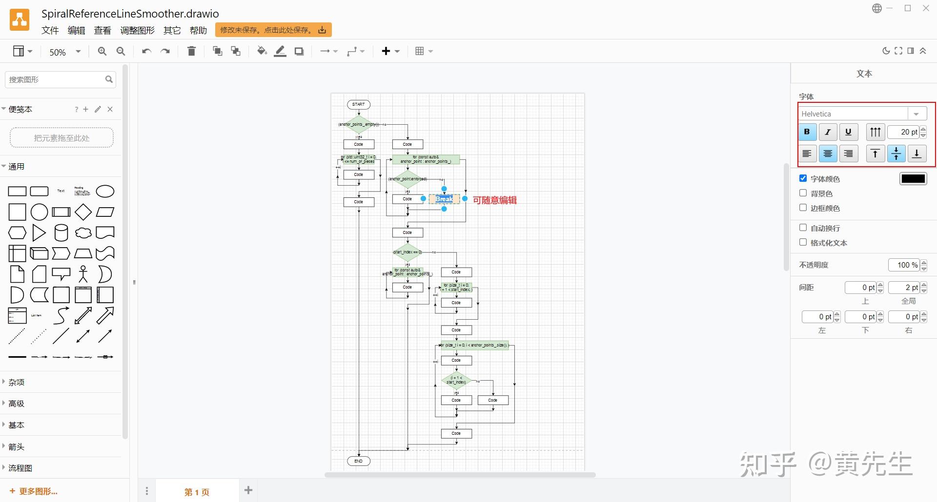The image size is (937, 502).
Task: Open the black font color swatch
Action: click(913, 179)
